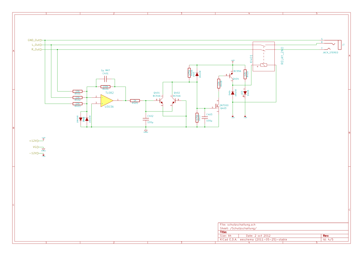Click the R_Out hierarchical label
Screen dimensions: 363x256
coord(37,50)
